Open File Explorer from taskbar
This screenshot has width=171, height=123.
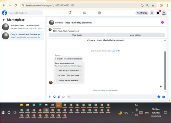tap(28, 105)
